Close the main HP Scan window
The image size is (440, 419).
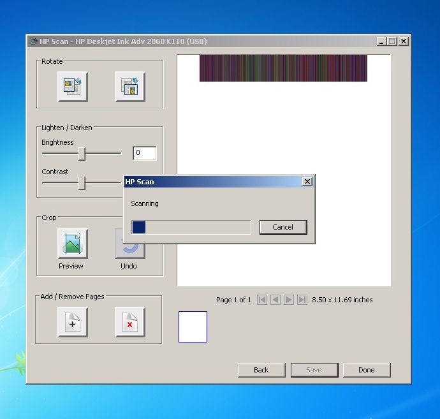point(404,41)
